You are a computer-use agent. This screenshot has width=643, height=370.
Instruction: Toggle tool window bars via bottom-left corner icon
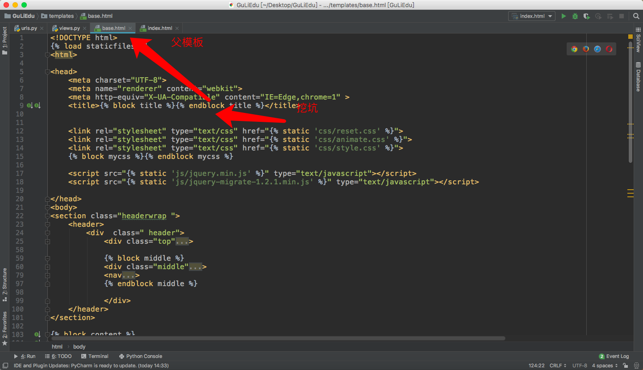tap(5, 366)
